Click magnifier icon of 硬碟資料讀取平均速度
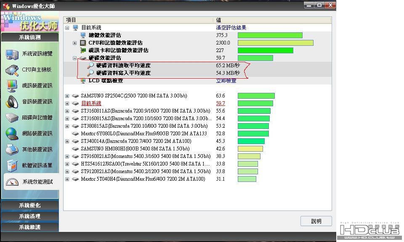This screenshot has height=242, width=404. (90, 65)
